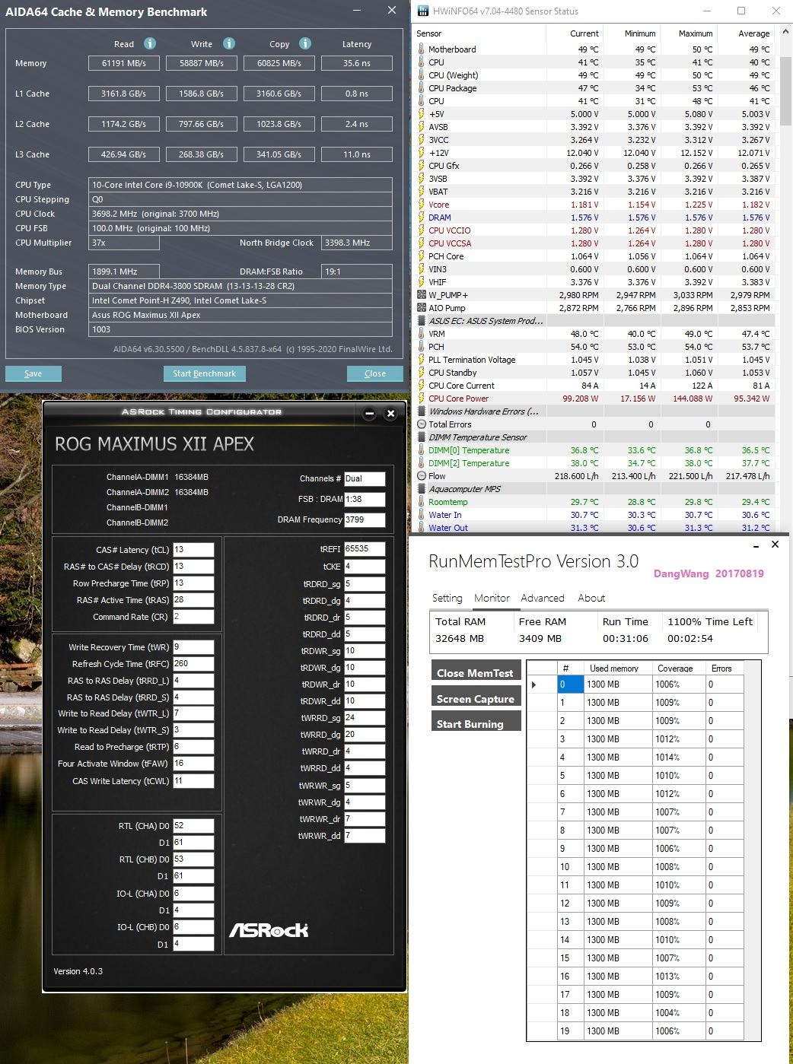The image size is (793, 1064).
Task: Switch to the Monitor tab
Action: pyautogui.click(x=492, y=598)
